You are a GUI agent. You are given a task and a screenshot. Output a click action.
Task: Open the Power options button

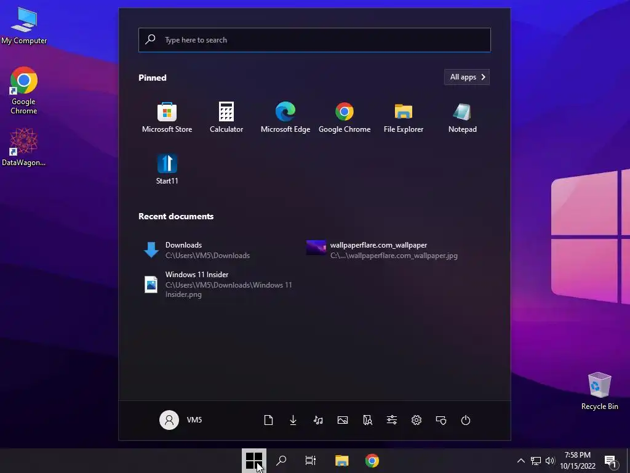(466, 420)
